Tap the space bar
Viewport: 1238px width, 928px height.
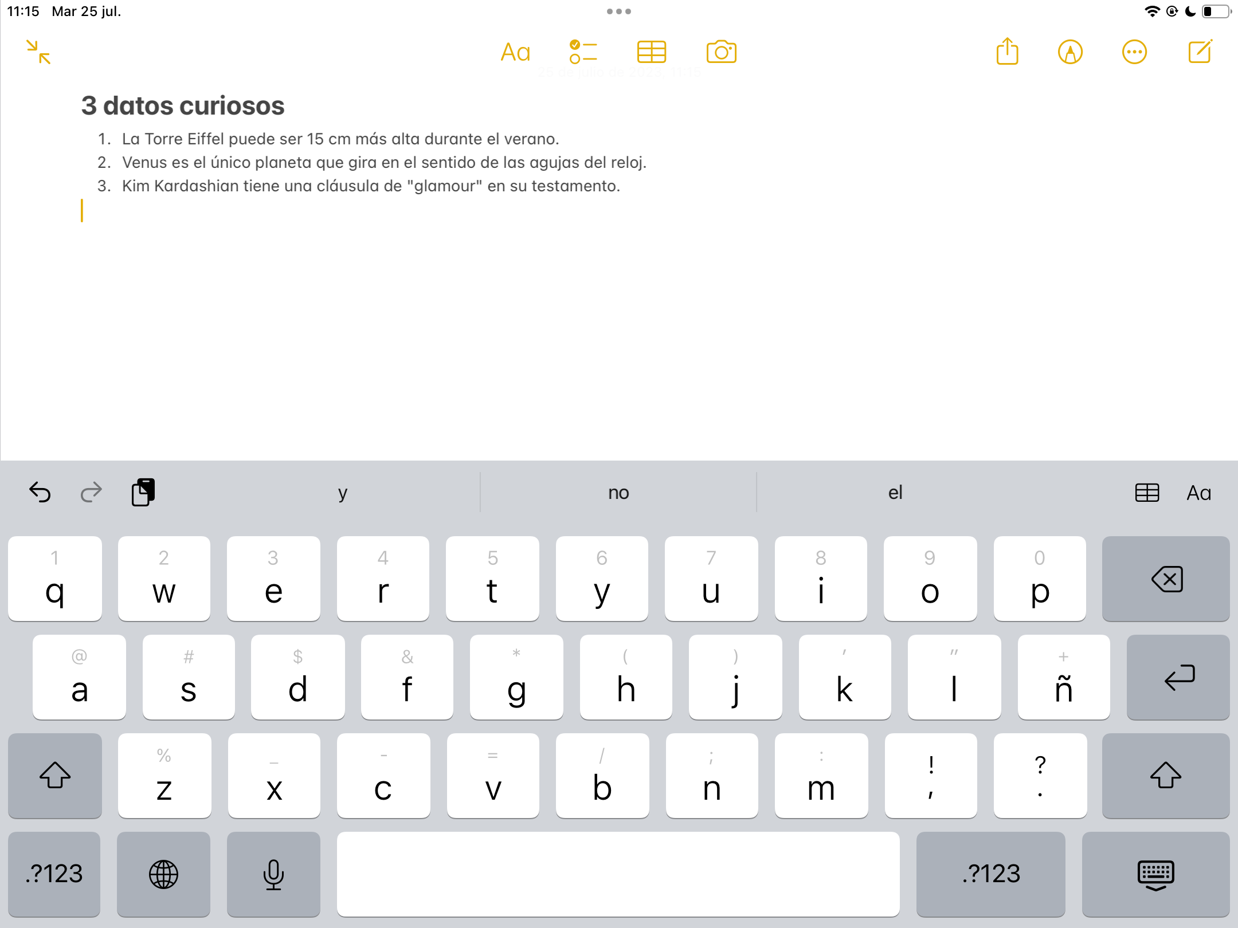coord(618,874)
